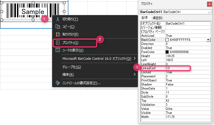Select the Enabled property row
214x125 pixels.
tap(176, 48)
